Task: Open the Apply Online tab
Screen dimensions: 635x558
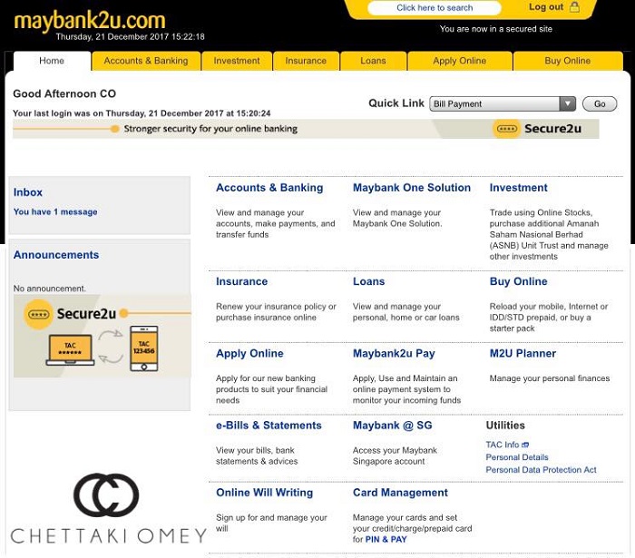Action: pos(459,61)
